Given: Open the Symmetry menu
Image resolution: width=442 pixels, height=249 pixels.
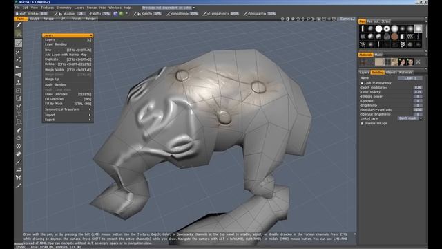Looking at the screenshot, I should [64, 8].
